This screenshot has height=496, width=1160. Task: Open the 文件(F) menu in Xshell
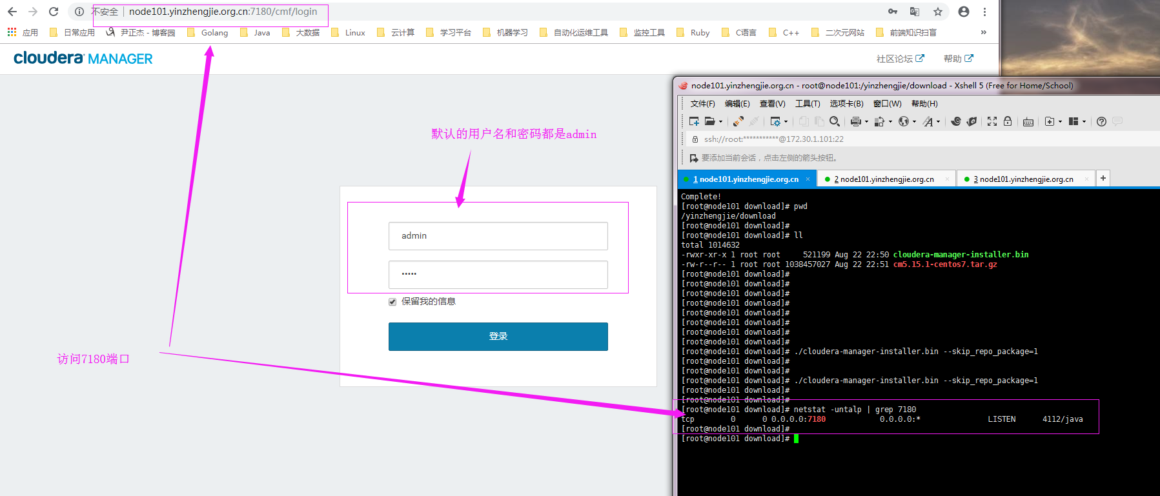point(702,104)
